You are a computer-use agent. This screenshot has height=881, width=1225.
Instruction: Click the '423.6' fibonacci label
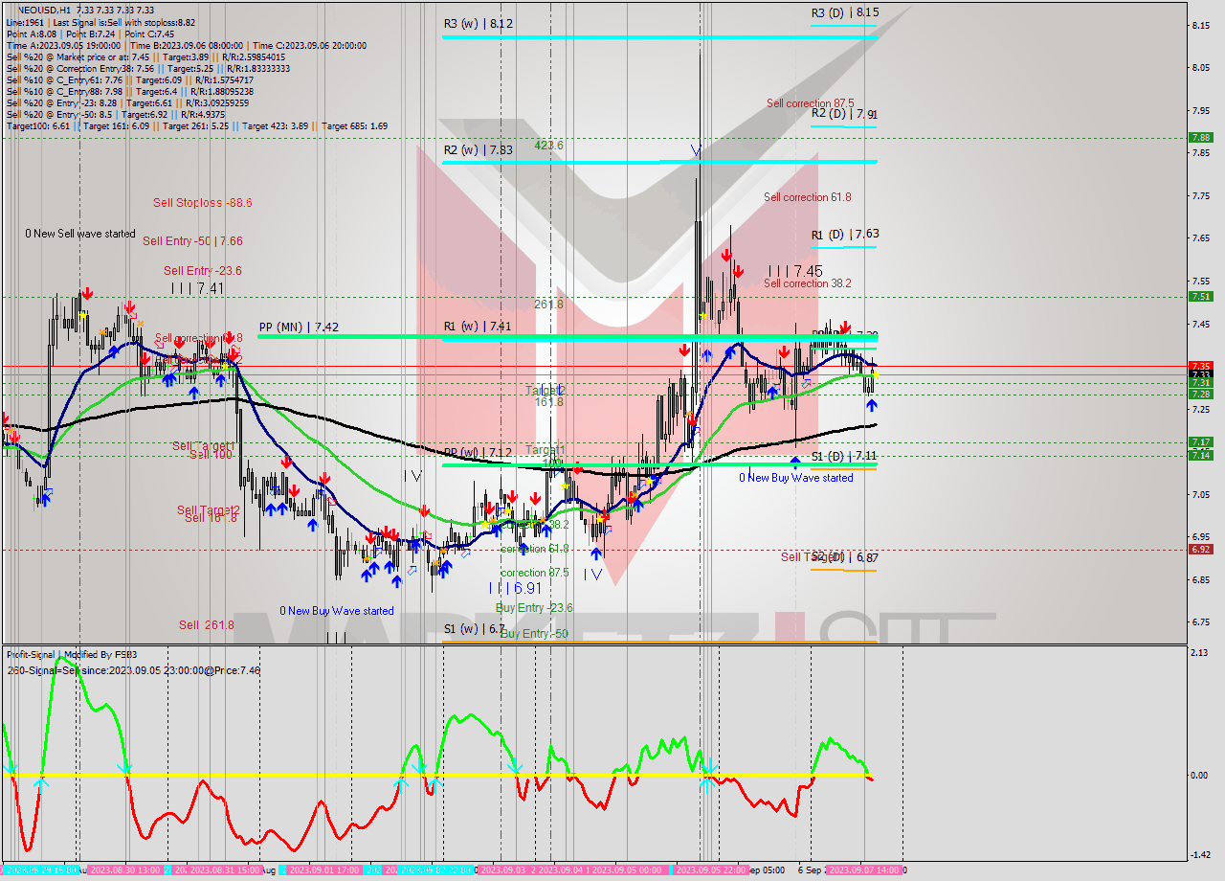tap(548, 145)
